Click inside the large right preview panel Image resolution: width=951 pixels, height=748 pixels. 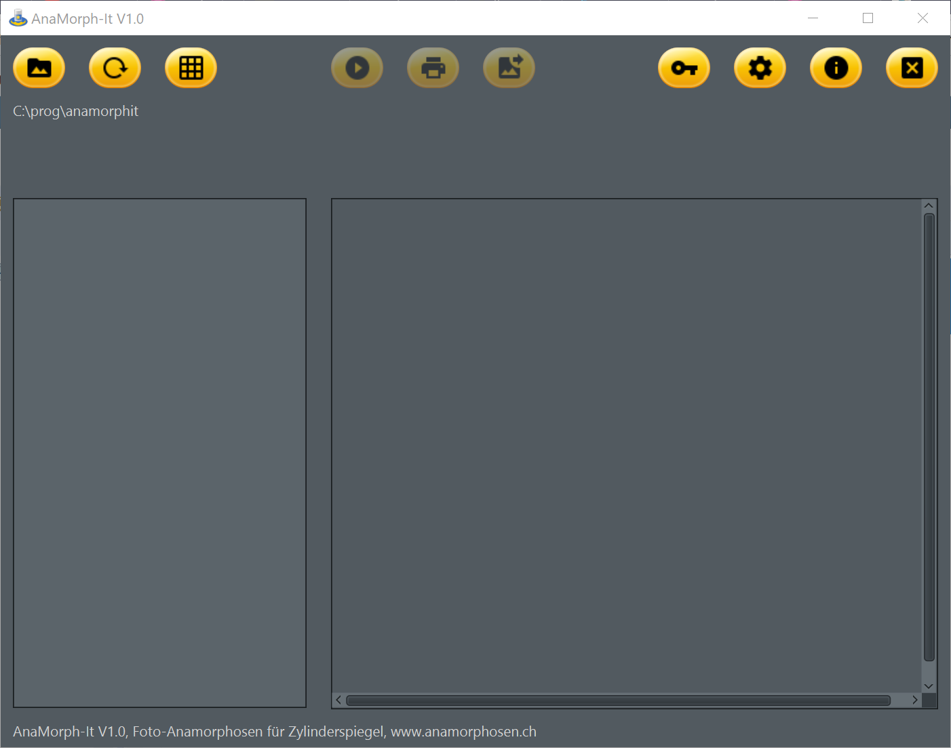(625, 444)
